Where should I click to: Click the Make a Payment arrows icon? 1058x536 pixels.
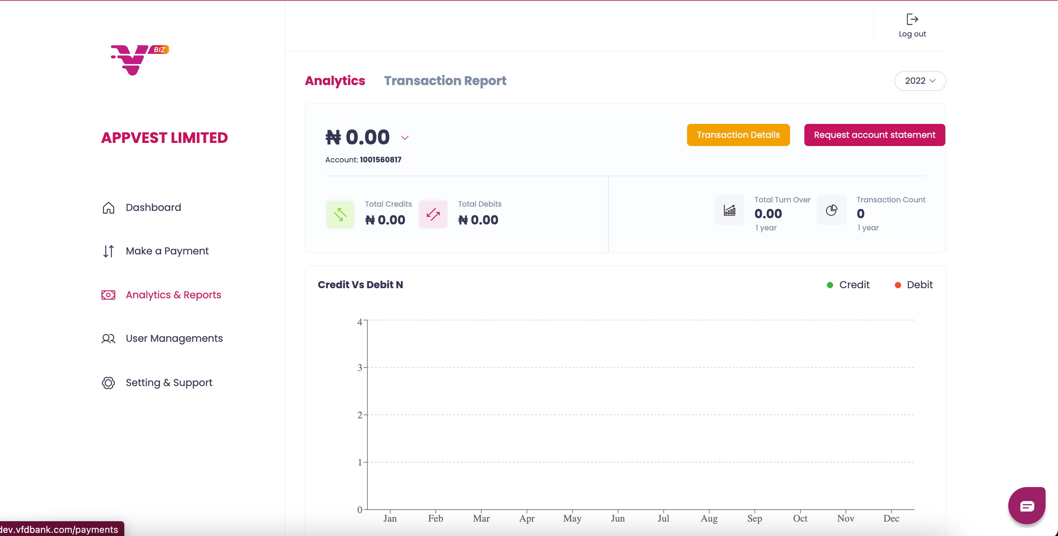[108, 251]
